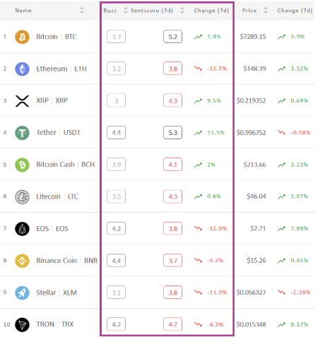
Task: Click the price Change (7d) header
Action: 295,11
